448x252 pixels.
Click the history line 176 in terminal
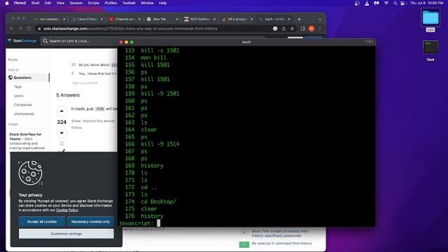144,216
